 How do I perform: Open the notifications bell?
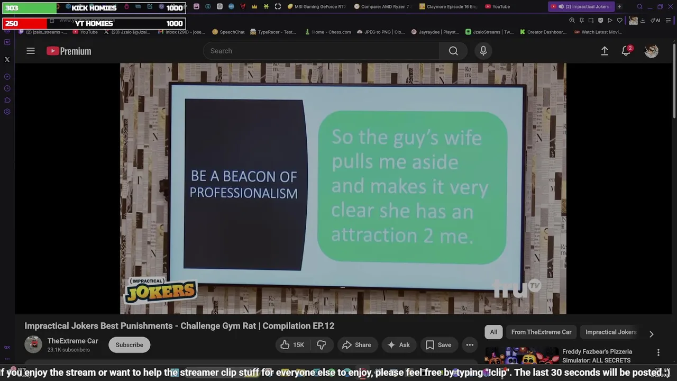click(626, 51)
